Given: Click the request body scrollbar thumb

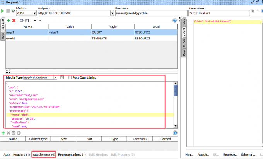Looking at the screenshot, I should [176, 91].
